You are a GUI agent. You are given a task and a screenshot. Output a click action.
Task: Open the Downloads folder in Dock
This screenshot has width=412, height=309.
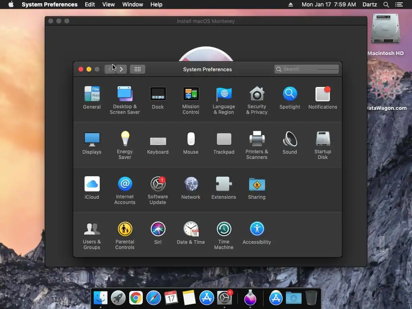tap(293, 298)
